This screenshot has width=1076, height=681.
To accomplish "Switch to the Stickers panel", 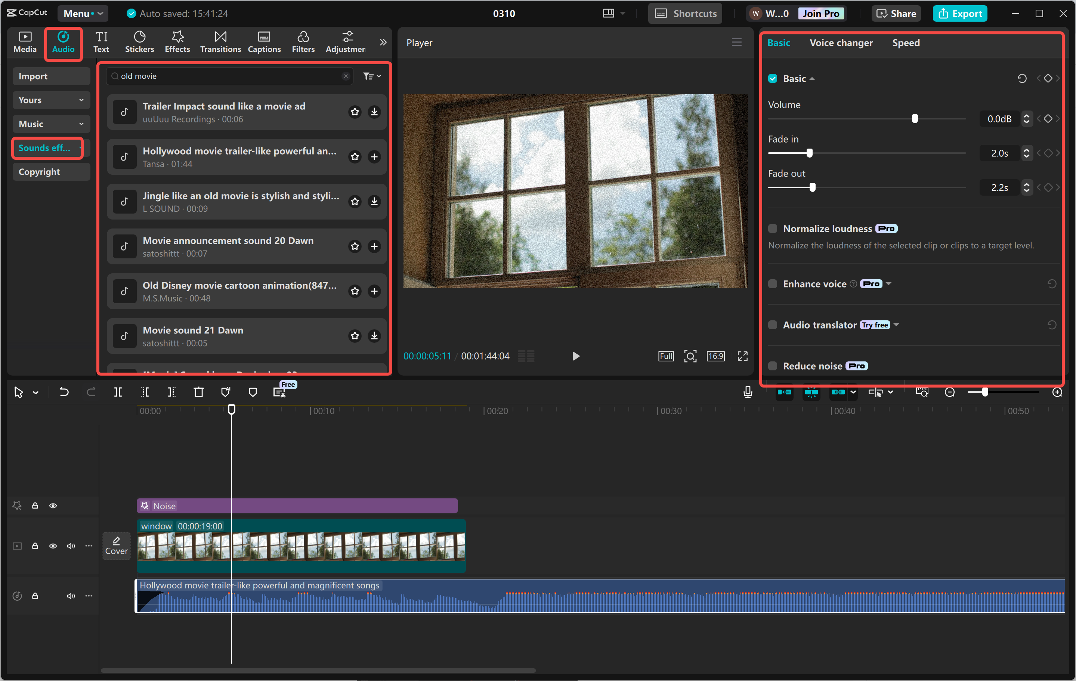I will click(x=140, y=41).
